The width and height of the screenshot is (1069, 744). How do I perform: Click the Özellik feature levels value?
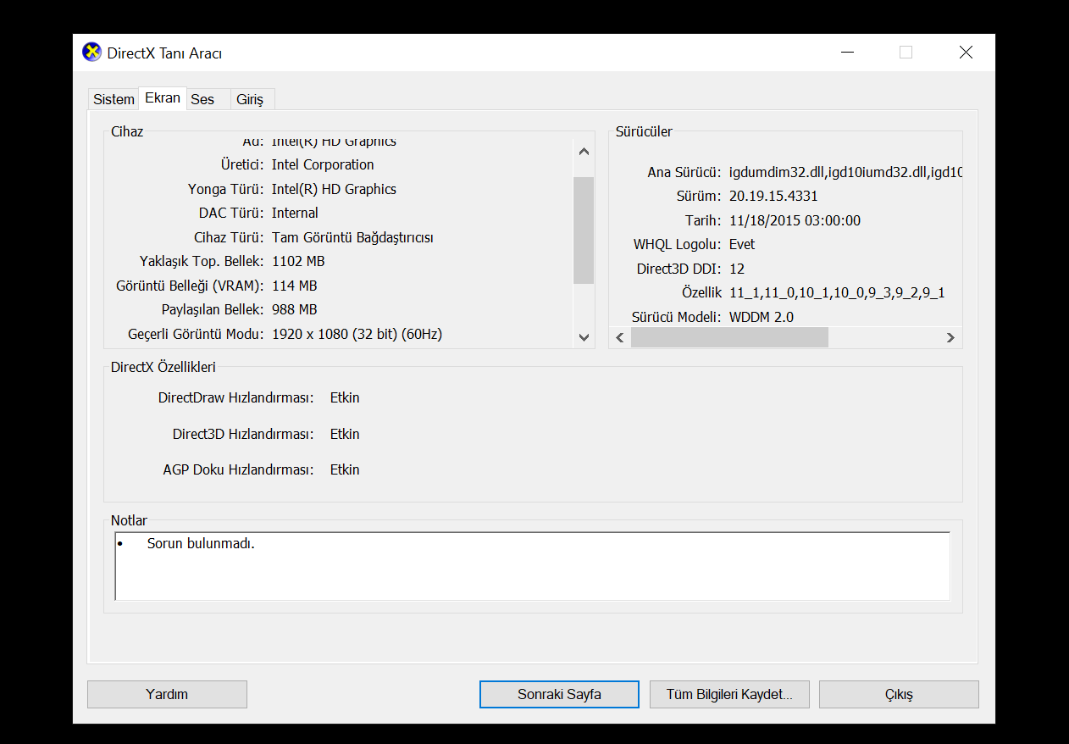tap(837, 292)
